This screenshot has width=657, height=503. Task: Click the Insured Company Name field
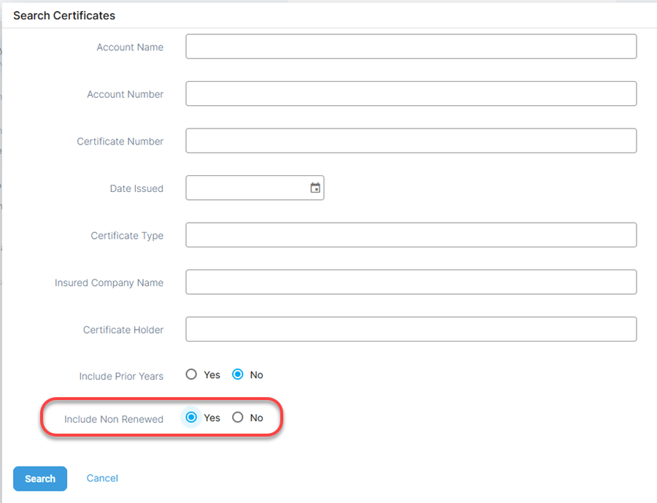(x=411, y=282)
